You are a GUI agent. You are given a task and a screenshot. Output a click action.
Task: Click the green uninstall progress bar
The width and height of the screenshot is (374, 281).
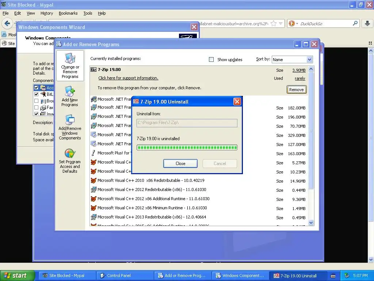pyautogui.click(x=187, y=147)
